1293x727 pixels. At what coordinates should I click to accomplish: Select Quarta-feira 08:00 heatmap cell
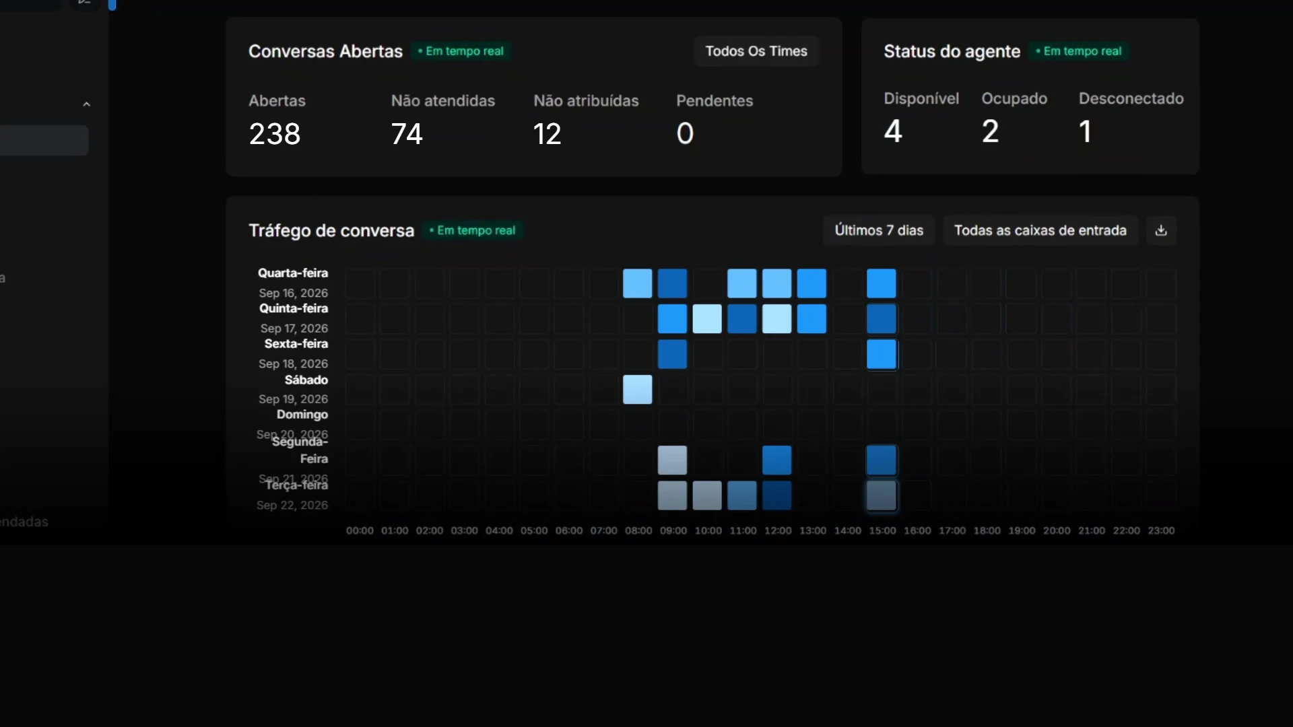[x=637, y=283]
